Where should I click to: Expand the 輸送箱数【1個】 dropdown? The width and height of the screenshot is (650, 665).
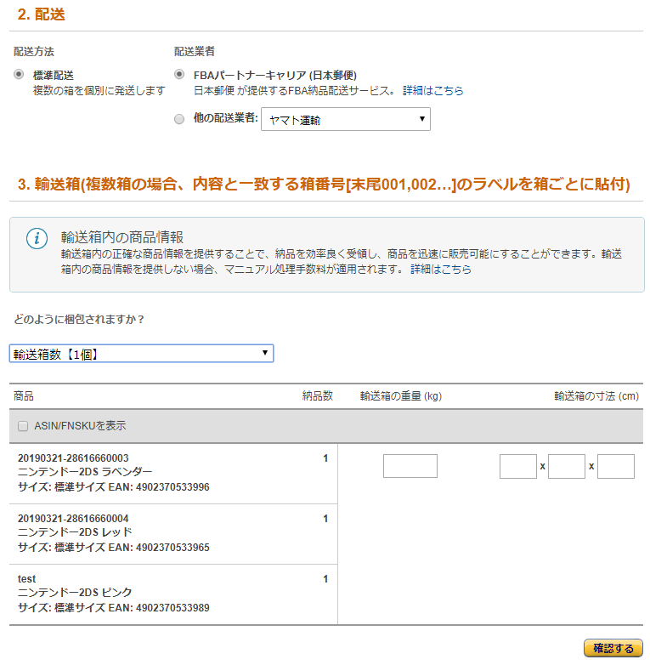pyautogui.click(x=142, y=354)
